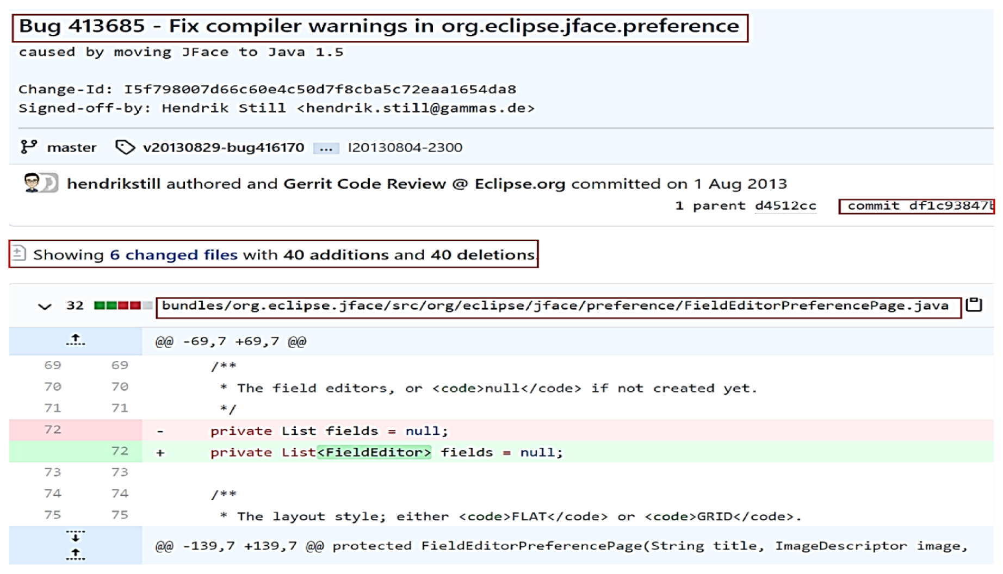
Task: Click Gerrit Code Review @ Eclipse.org committer
Action: pos(424,184)
